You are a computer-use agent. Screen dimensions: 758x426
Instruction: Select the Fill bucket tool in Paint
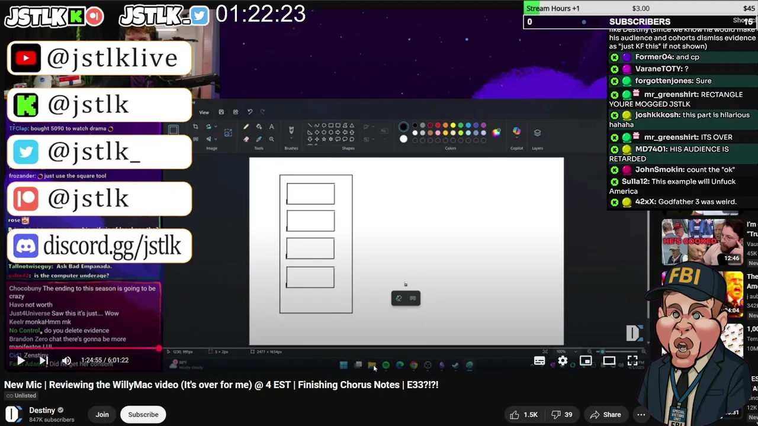coord(259,127)
